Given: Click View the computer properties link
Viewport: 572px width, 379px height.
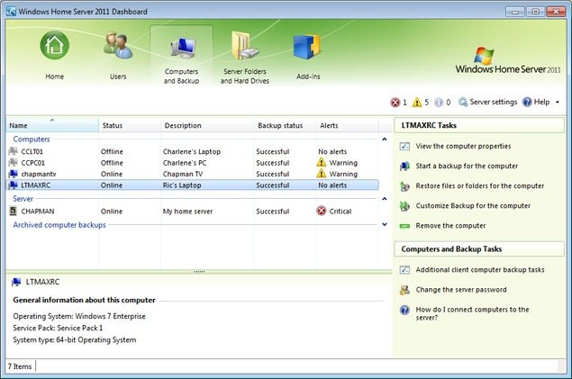Looking at the screenshot, I should click(463, 146).
